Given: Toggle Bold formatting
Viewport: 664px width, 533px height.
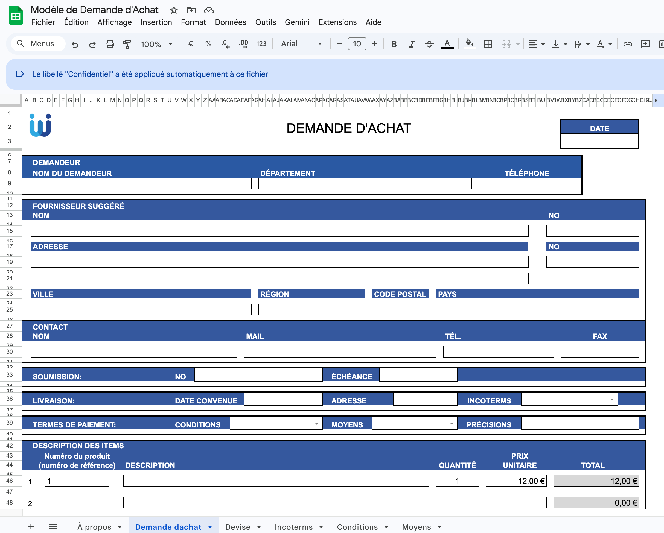Looking at the screenshot, I should [x=394, y=44].
